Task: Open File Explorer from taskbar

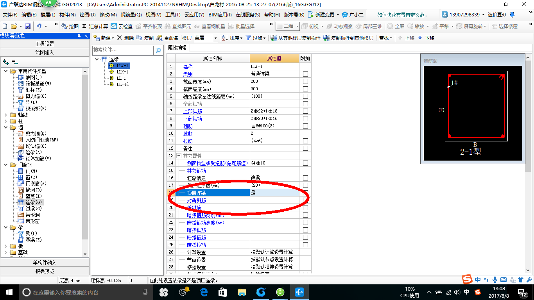Action: 242,292
